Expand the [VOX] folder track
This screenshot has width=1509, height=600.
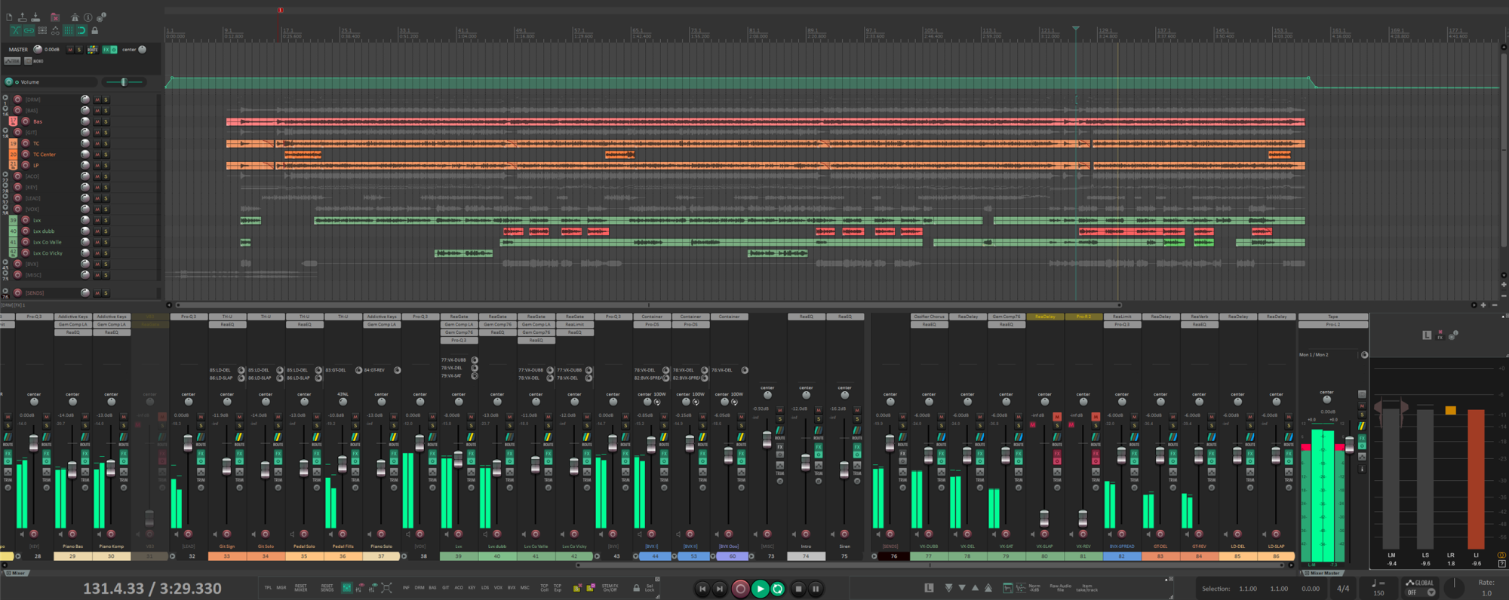pos(5,208)
